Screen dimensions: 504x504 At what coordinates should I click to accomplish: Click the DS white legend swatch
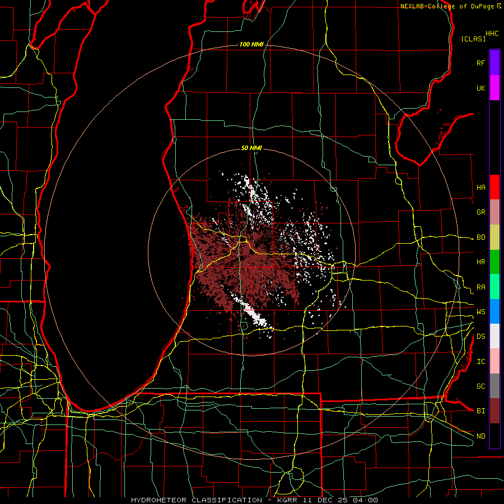(494, 336)
